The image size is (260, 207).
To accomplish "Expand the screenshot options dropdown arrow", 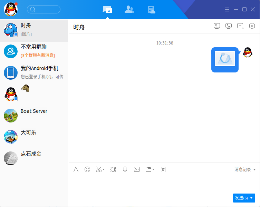I will [104, 170].
